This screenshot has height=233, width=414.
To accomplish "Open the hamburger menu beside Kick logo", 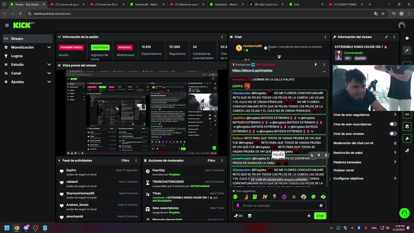I will click(x=7, y=25).
